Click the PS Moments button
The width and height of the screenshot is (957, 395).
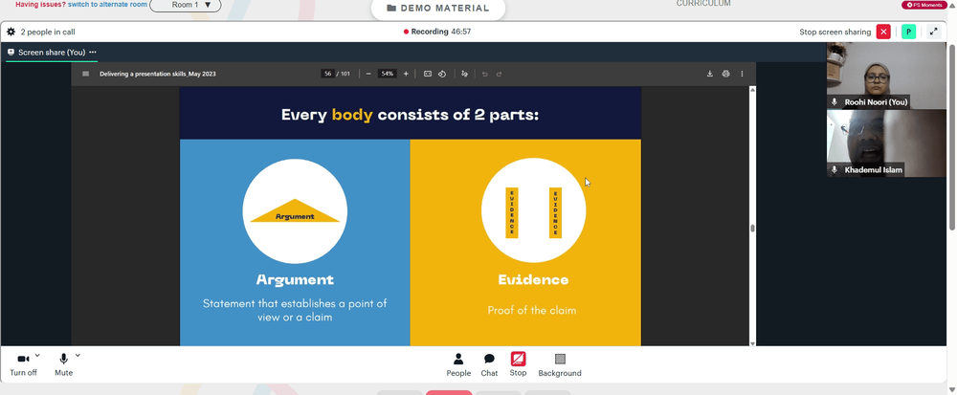tap(924, 5)
